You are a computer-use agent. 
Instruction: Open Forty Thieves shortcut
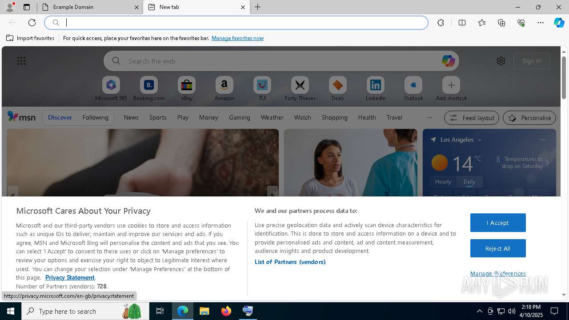(300, 88)
